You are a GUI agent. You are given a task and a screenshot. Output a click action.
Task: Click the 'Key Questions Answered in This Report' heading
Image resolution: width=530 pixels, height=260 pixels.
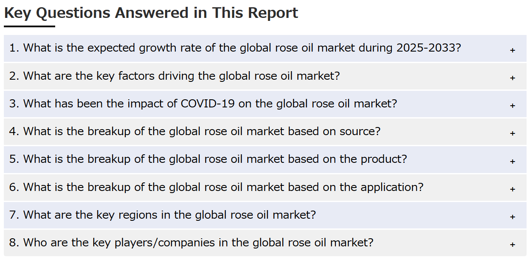151,13
